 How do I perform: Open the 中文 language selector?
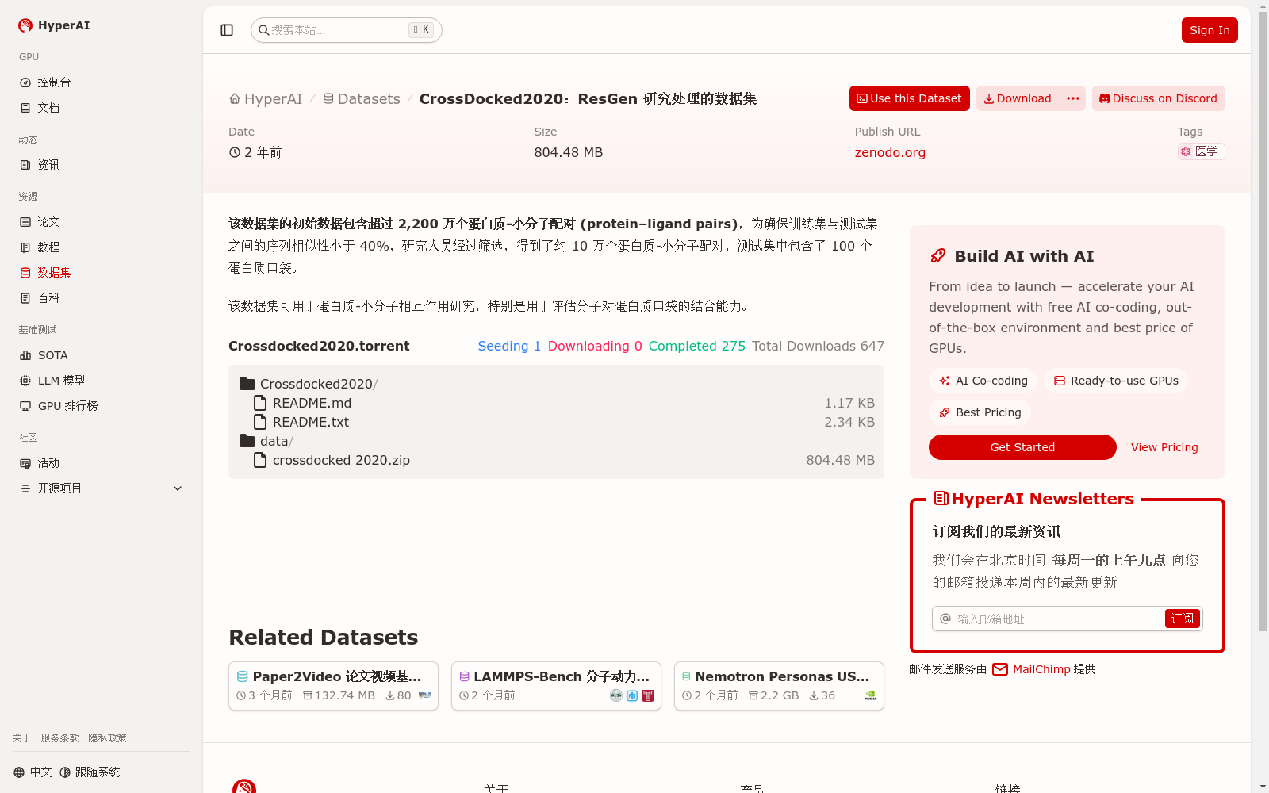pyautogui.click(x=33, y=772)
